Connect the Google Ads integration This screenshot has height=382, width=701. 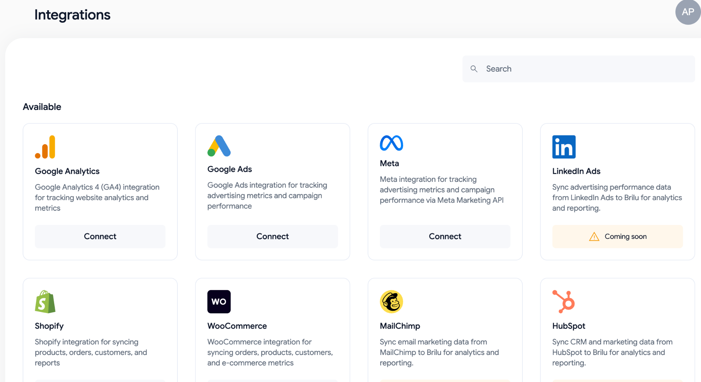(272, 236)
